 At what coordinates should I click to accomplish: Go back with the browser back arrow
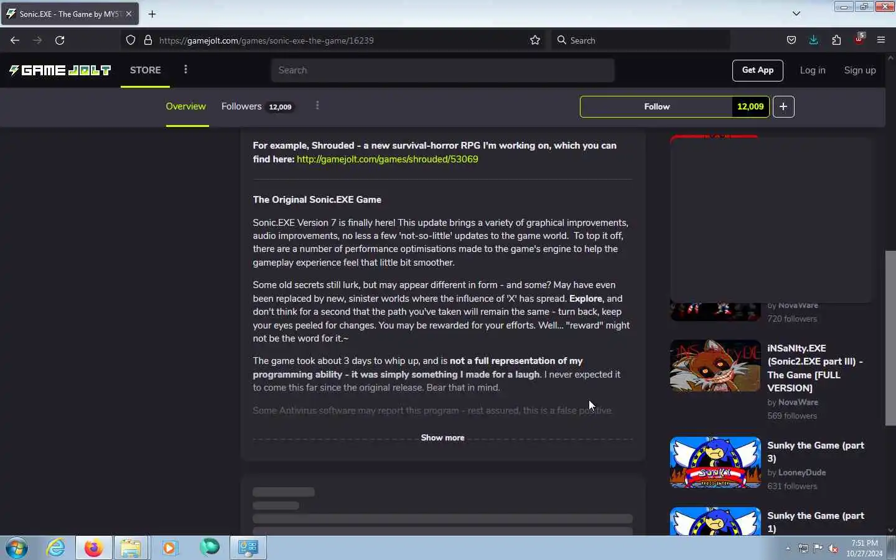(x=15, y=40)
